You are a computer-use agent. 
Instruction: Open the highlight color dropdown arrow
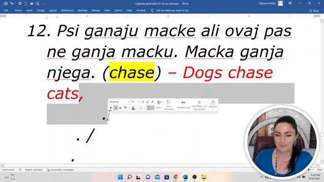click(x=129, y=108)
